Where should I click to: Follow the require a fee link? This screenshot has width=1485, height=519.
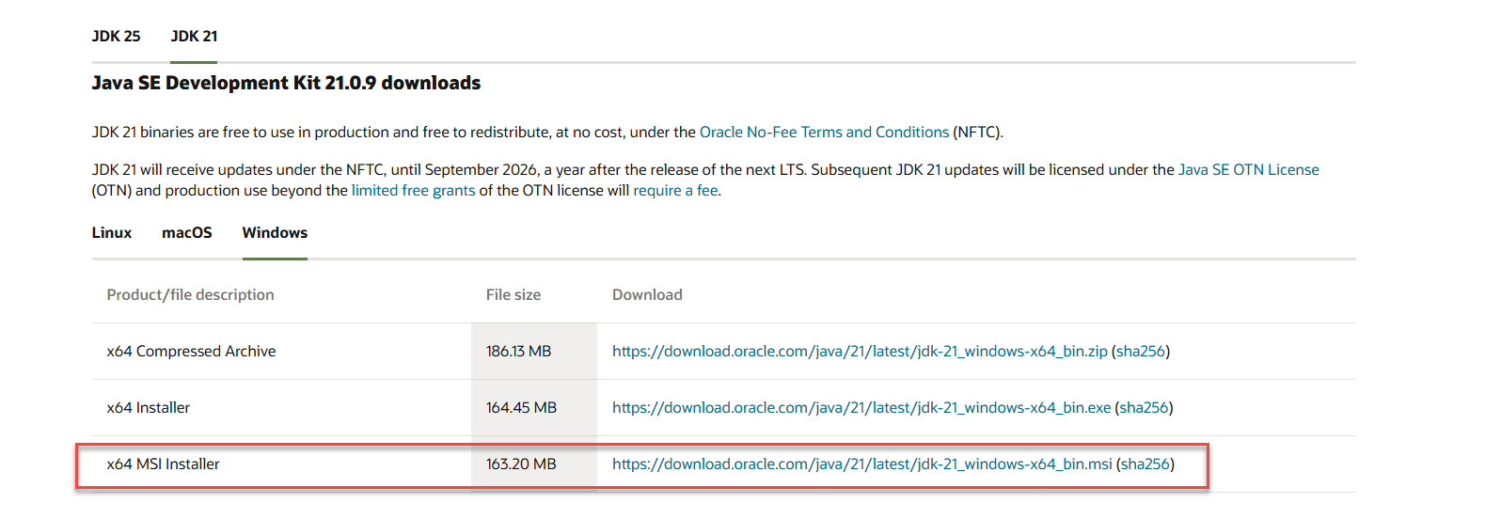(x=675, y=191)
